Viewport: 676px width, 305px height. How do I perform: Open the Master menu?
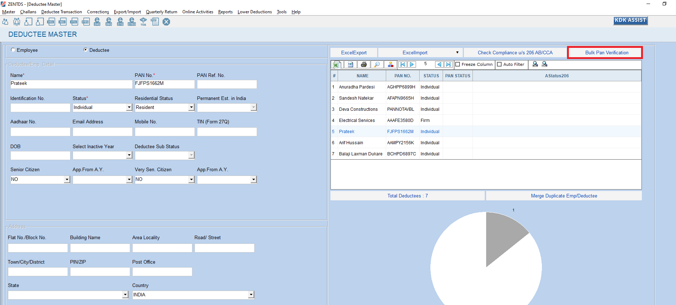coord(9,12)
